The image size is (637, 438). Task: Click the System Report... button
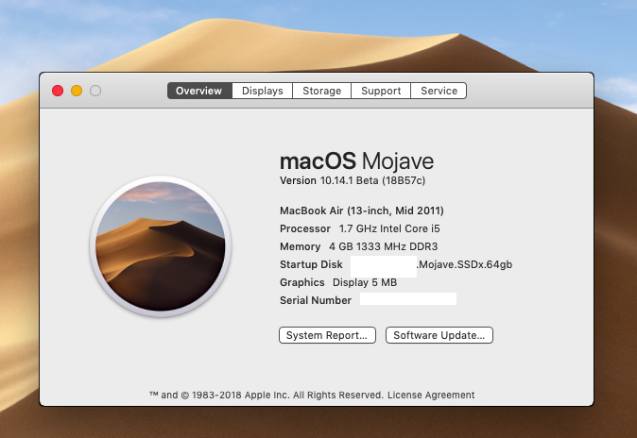pyautogui.click(x=327, y=335)
